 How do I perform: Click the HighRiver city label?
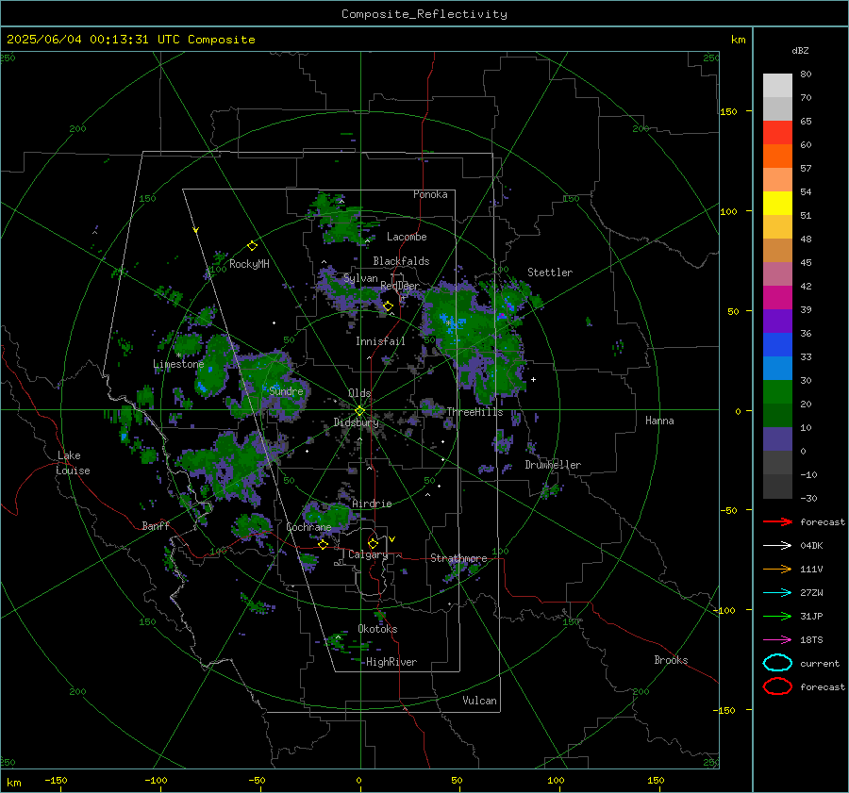(x=391, y=662)
